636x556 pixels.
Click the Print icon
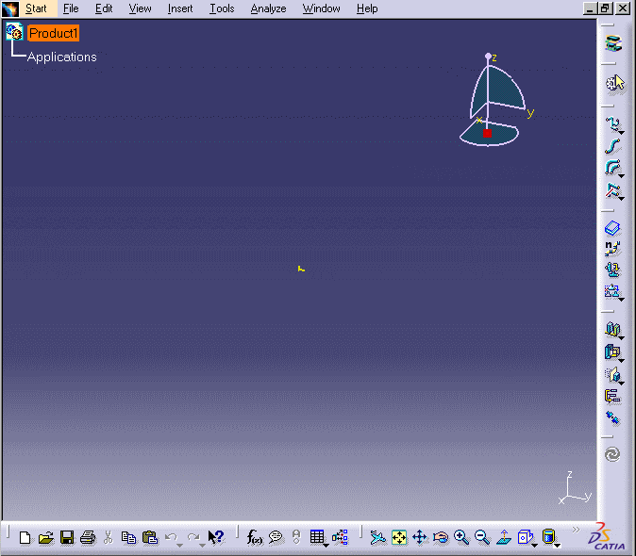[88, 538]
